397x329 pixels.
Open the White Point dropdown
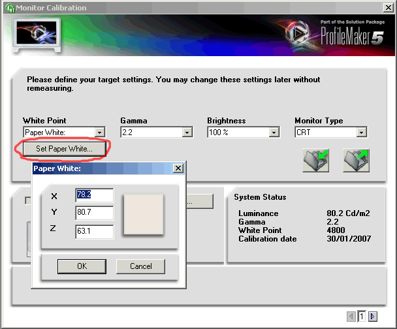100,133
